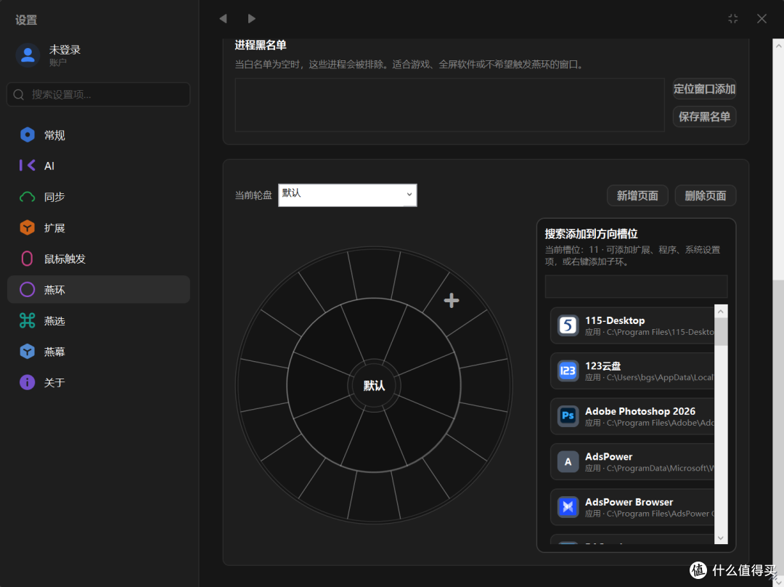Select the 同步 cloud icon
Image resolution: width=784 pixels, height=587 pixels.
point(28,197)
